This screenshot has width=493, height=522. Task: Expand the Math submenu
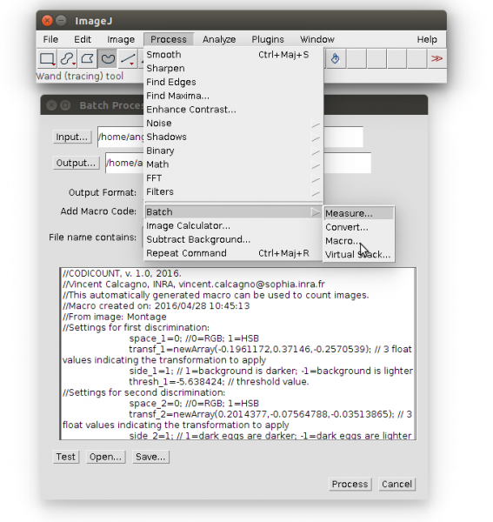click(233, 164)
